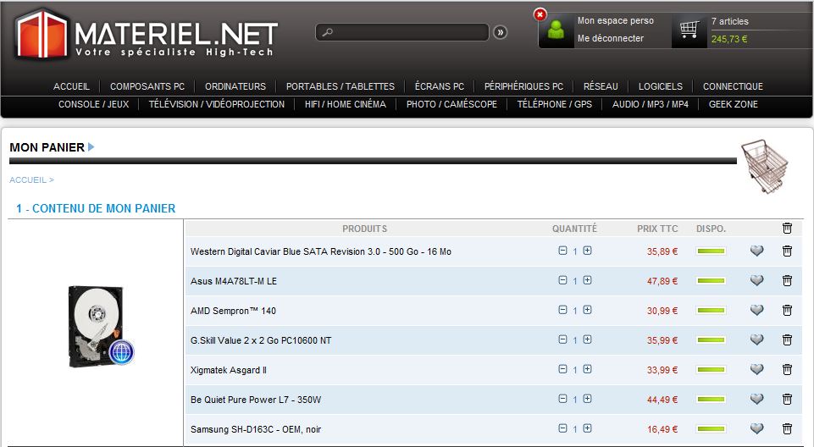
Task: Click ACCUEIL breadcrumb link
Action: click(x=28, y=180)
